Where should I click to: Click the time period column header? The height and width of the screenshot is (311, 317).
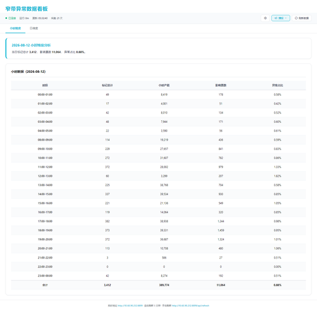[x=45, y=86]
